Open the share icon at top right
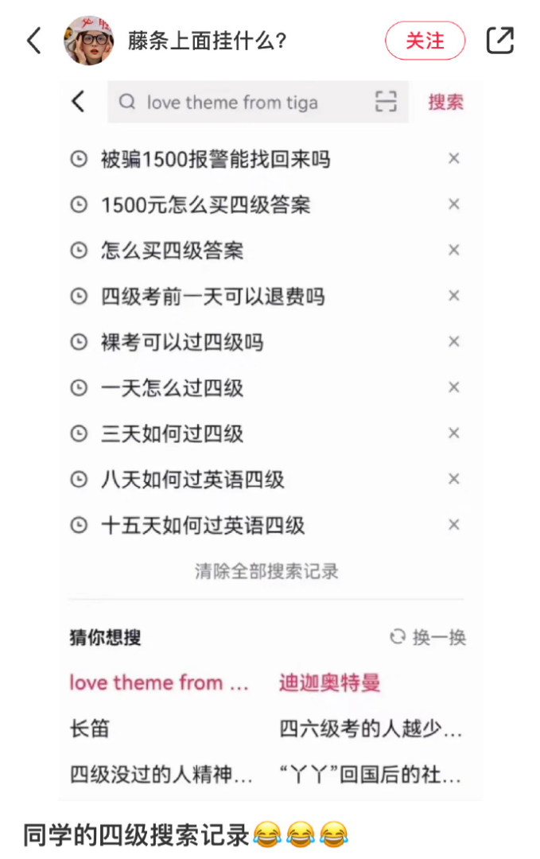Screen dimensions: 540x859 (x=500, y=41)
